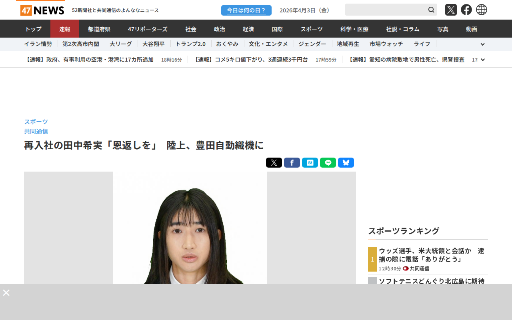This screenshot has width=512, height=320.
Task: Click the search magnifier icon
Action: (x=431, y=10)
